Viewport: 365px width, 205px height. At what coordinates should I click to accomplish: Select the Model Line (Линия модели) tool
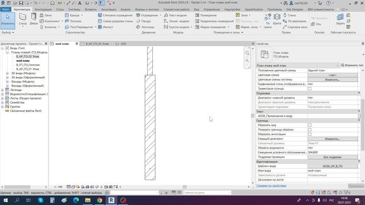(176, 21)
